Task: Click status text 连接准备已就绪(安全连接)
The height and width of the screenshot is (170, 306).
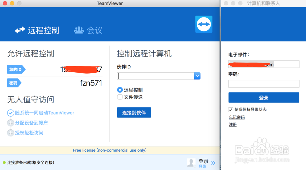Action: point(31,162)
